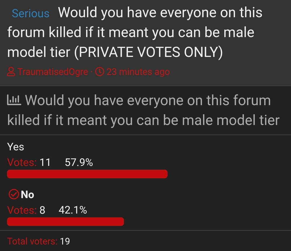The width and height of the screenshot is (291, 251).
Task: Click the No result progress bar
Action: click(65, 222)
